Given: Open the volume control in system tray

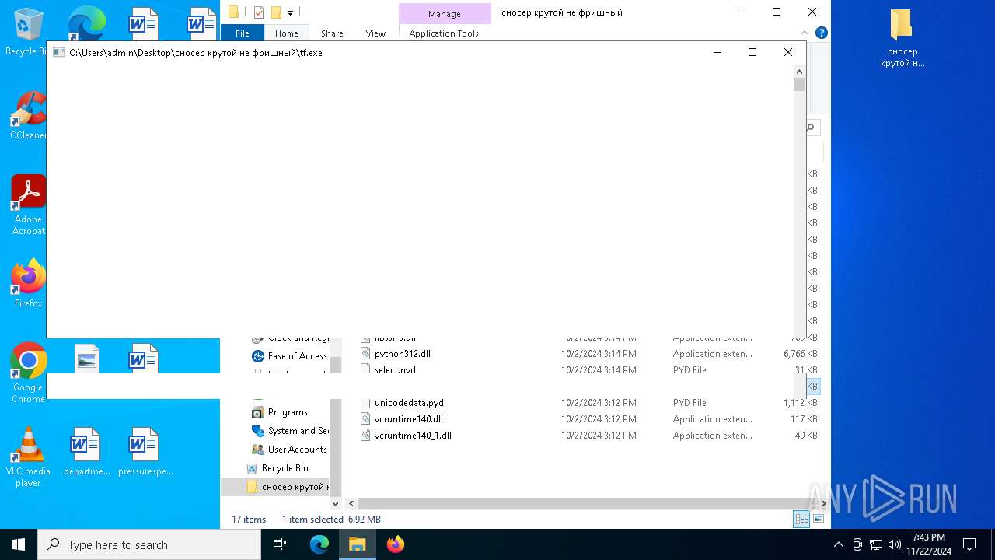Looking at the screenshot, I should [894, 544].
